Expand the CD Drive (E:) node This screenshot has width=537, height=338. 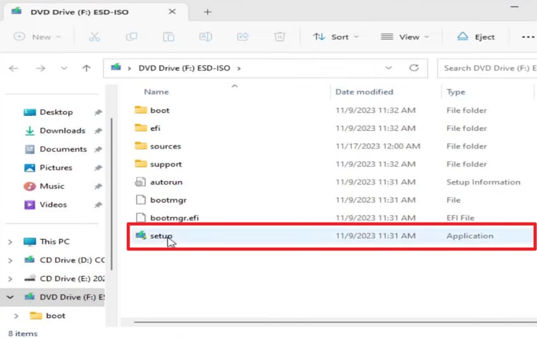pyautogui.click(x=10, y=279)
